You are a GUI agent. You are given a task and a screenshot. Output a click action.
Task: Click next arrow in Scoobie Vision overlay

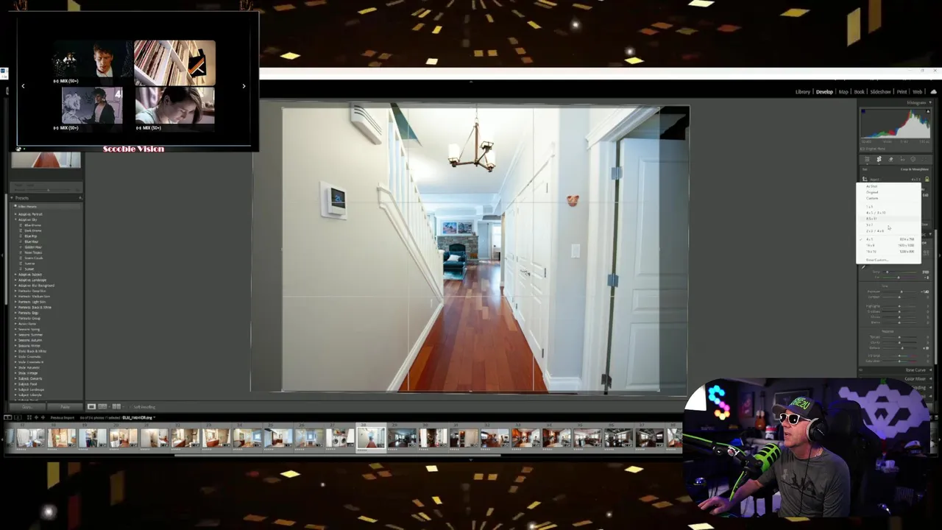(244, 86)
